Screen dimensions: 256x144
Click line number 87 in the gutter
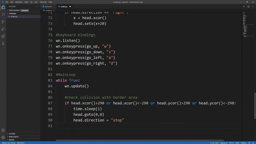click(50, 103)
